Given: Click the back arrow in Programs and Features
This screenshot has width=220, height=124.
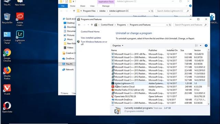Looking at the screenshot, I should pyautogui.click(x=79, y=25).
